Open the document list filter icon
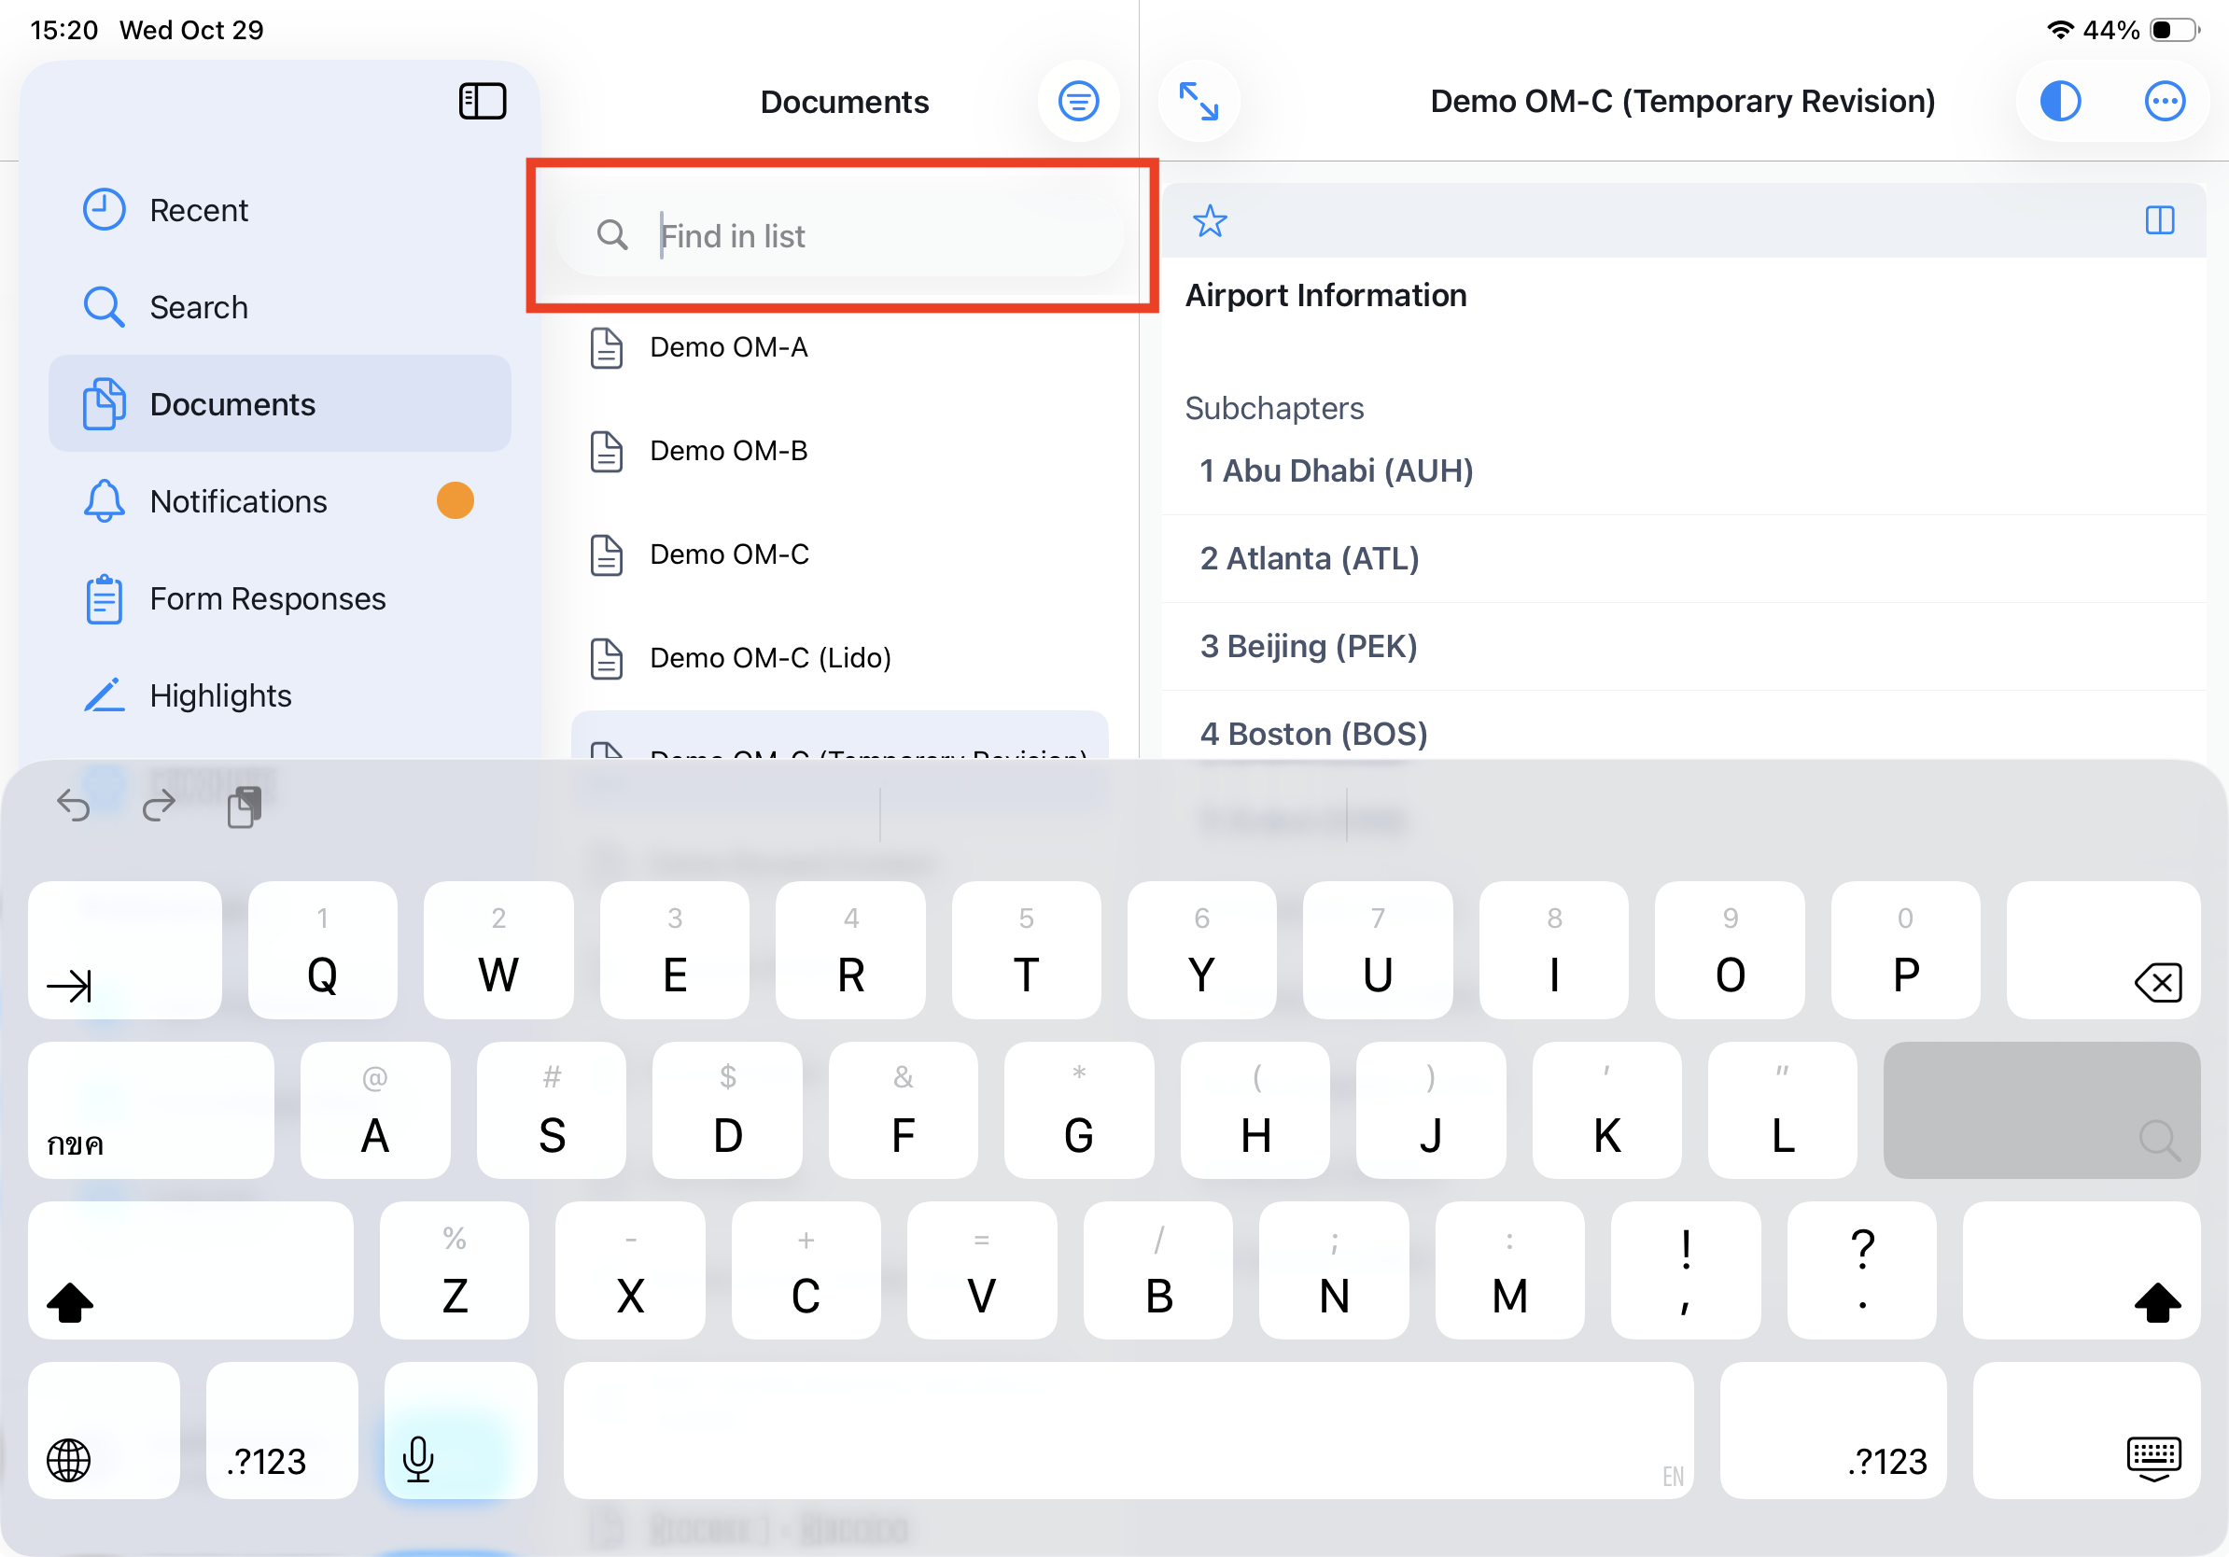 tap(1077, 101)
